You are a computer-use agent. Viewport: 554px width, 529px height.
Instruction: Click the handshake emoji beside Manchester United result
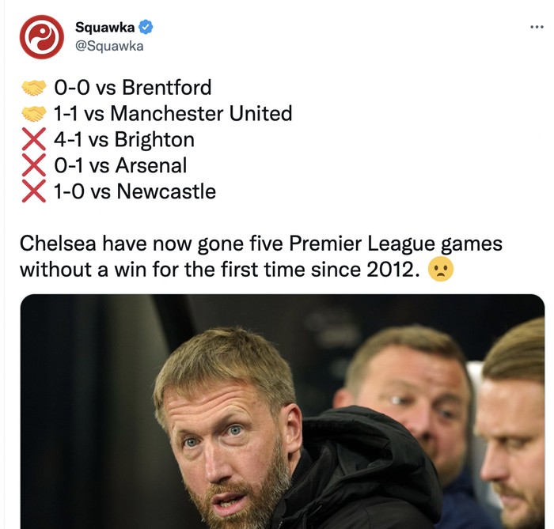coord(32,114)
